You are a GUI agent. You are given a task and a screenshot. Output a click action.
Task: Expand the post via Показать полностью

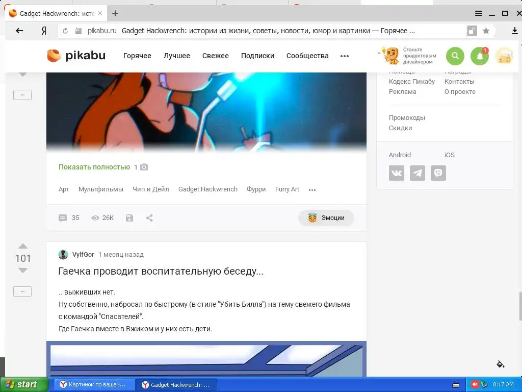tap(94, 167)
